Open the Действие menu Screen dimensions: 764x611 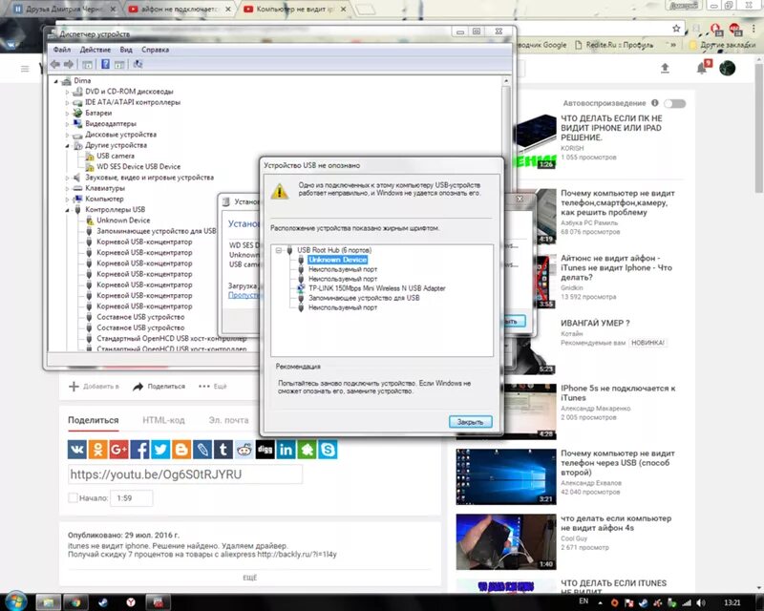tap(95, 50)
